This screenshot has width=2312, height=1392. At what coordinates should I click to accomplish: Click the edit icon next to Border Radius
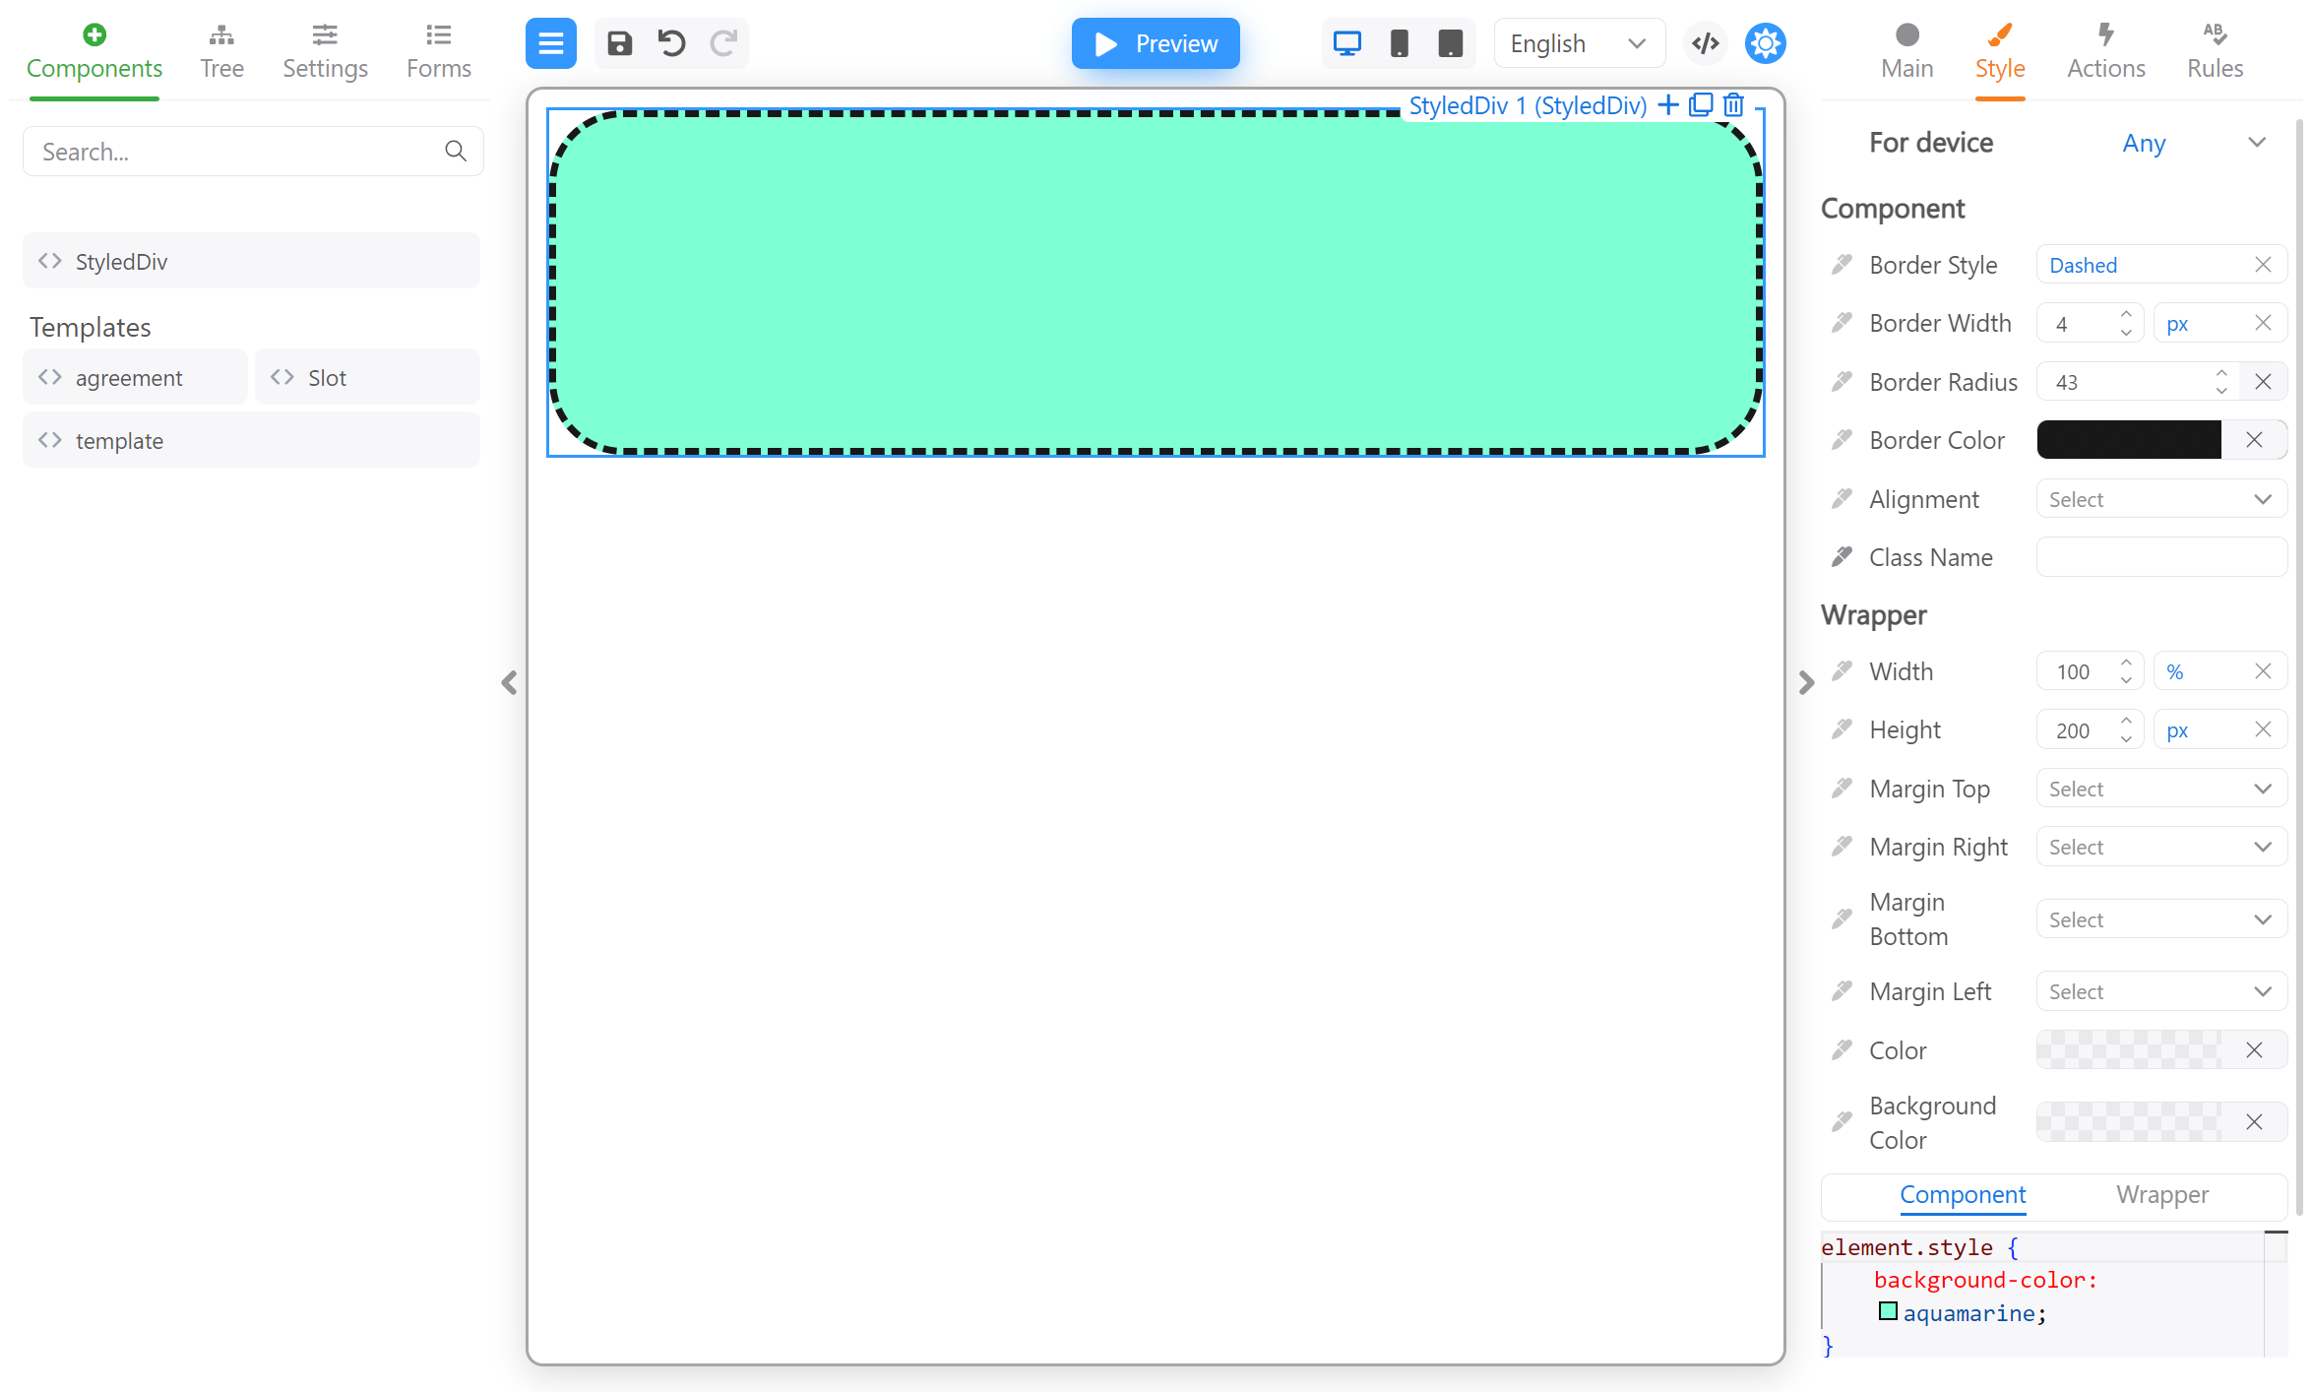[x=1842, y=381]
